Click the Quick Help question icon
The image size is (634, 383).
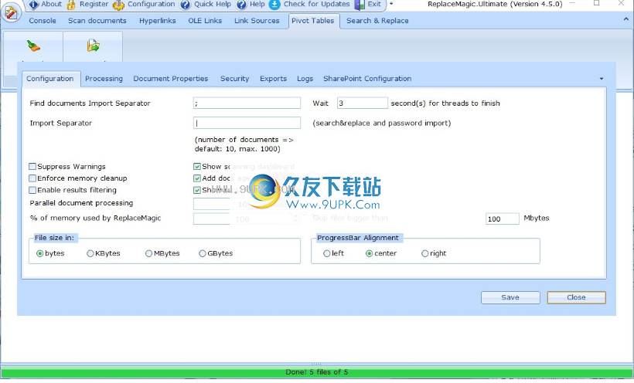click(x=186, y=5)
